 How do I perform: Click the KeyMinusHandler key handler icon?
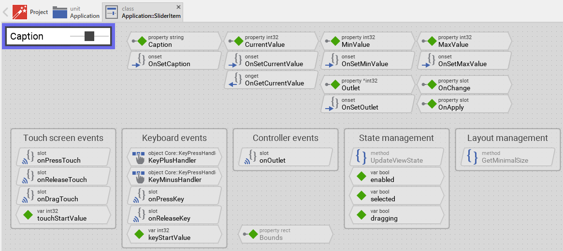[x=139, y=176]
